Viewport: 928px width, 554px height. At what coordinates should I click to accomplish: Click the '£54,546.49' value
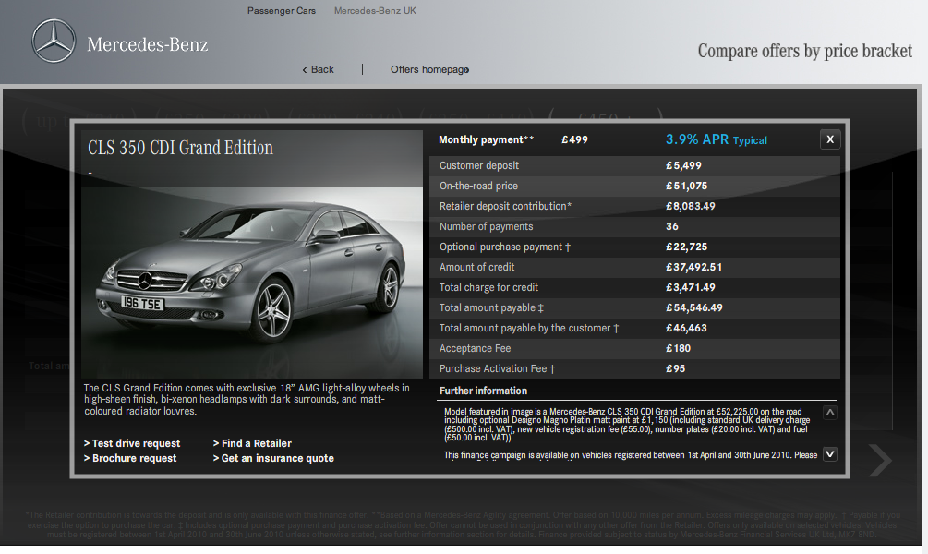point(693,307)
